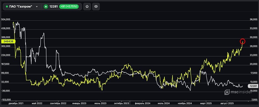Click the green status dot before Газпром
The height and width of the screenshot is (107, 259).
click(x=7, y=6)
